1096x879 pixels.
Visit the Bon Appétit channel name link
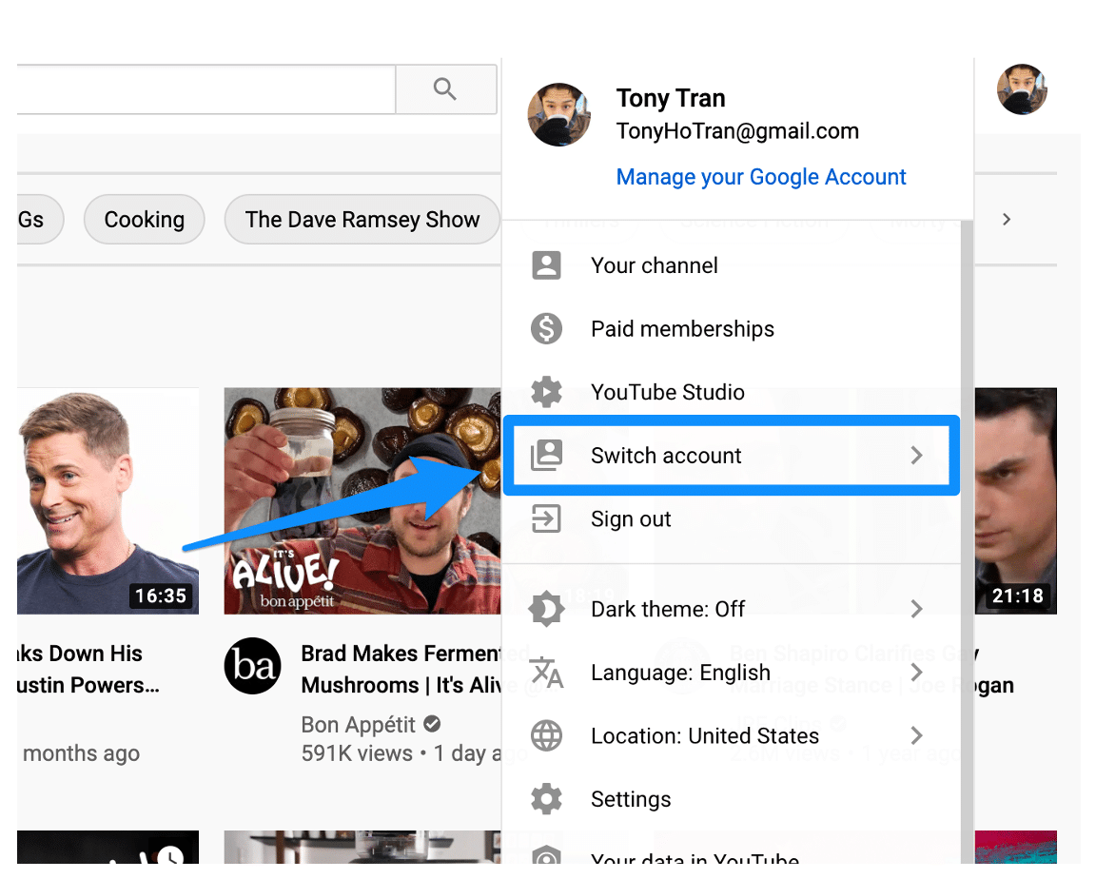(358, 725)
